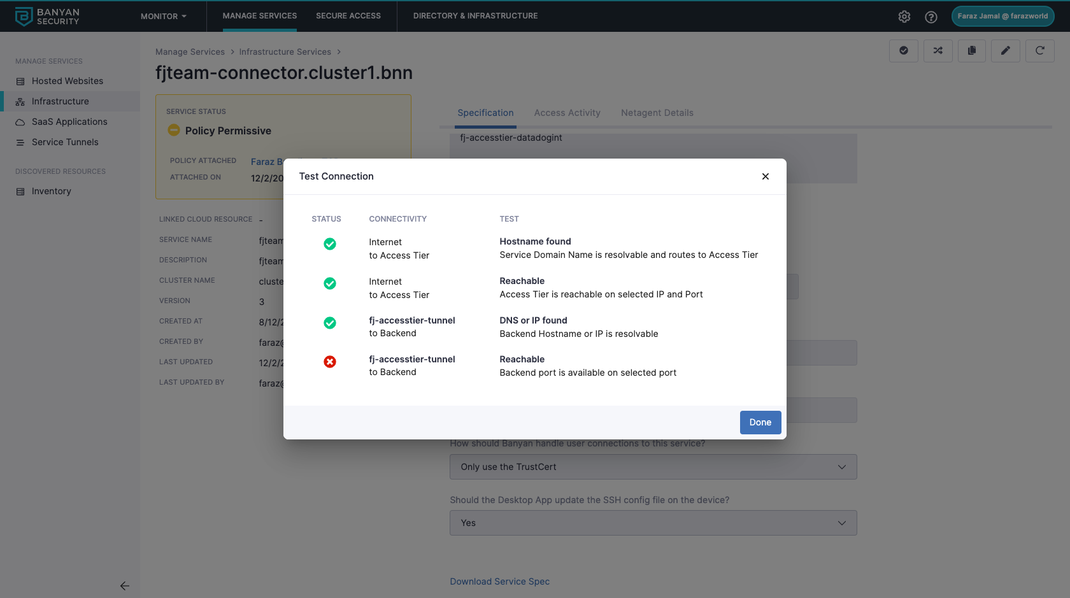
Task: Click the refresh icon button
Action: 1039,51
